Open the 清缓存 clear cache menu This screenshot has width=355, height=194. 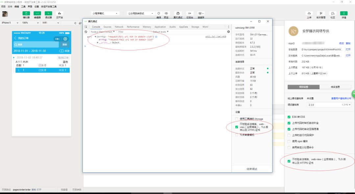point(201,13)
